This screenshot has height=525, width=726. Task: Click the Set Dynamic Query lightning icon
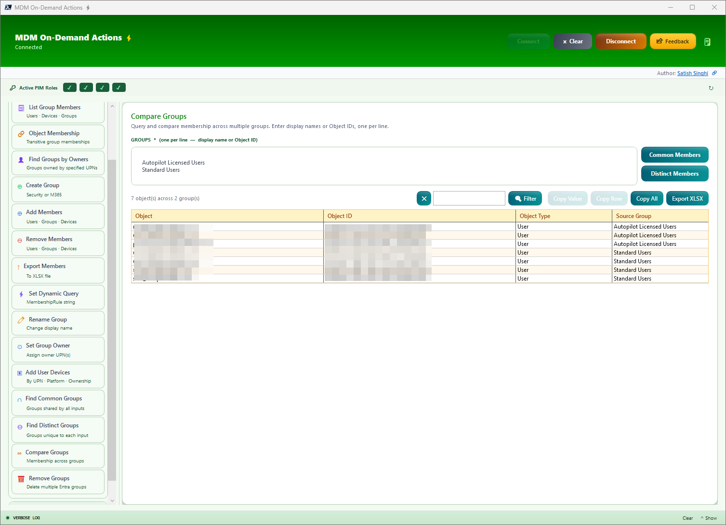(20, 294)
